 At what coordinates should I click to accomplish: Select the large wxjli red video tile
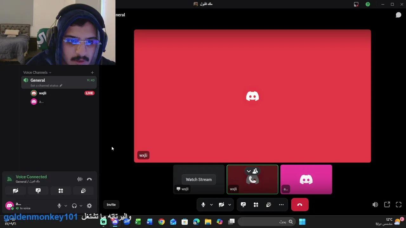(x=252, y=96)
